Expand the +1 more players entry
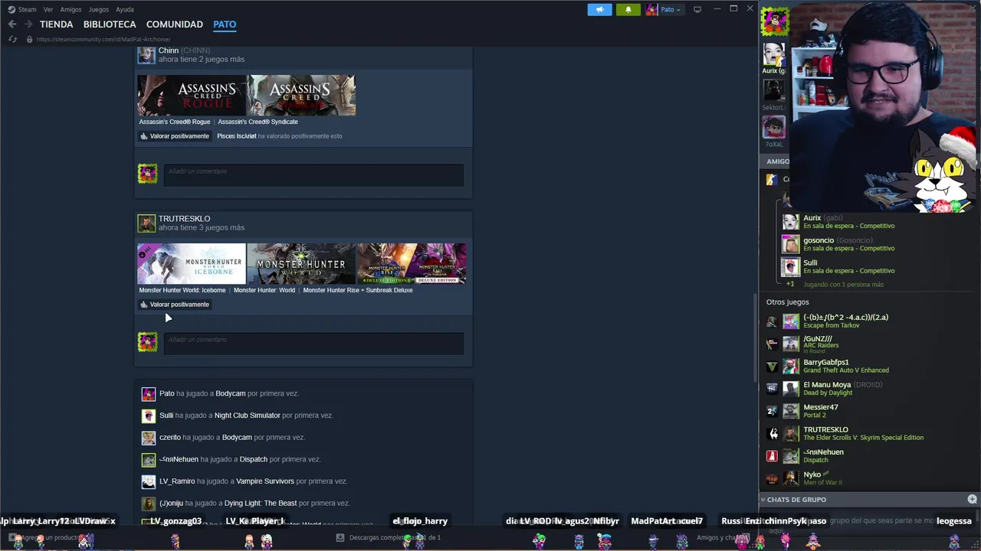981x551 pixels. tap(790, 284)
